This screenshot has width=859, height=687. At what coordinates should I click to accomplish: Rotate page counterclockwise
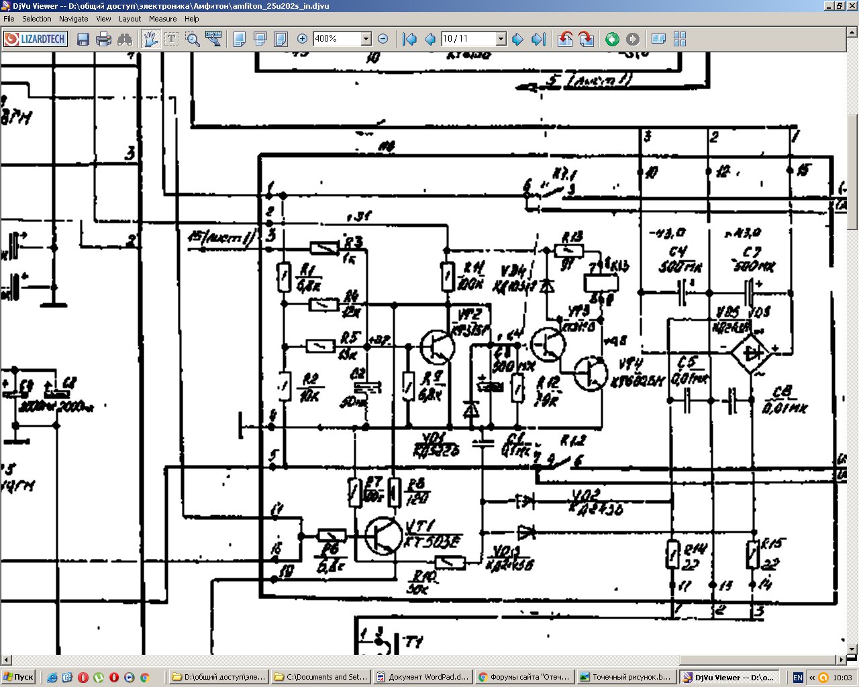tap(565, 39)
